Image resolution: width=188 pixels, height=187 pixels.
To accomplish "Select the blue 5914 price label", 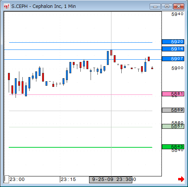I will pyautogui.click(x=173, y=49).
